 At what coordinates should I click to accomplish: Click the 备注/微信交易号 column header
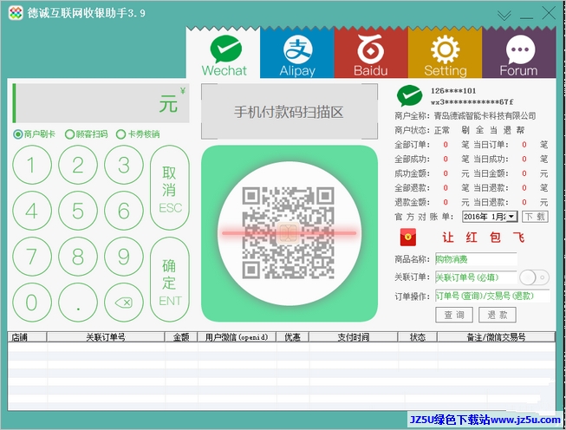click(496, 337)
